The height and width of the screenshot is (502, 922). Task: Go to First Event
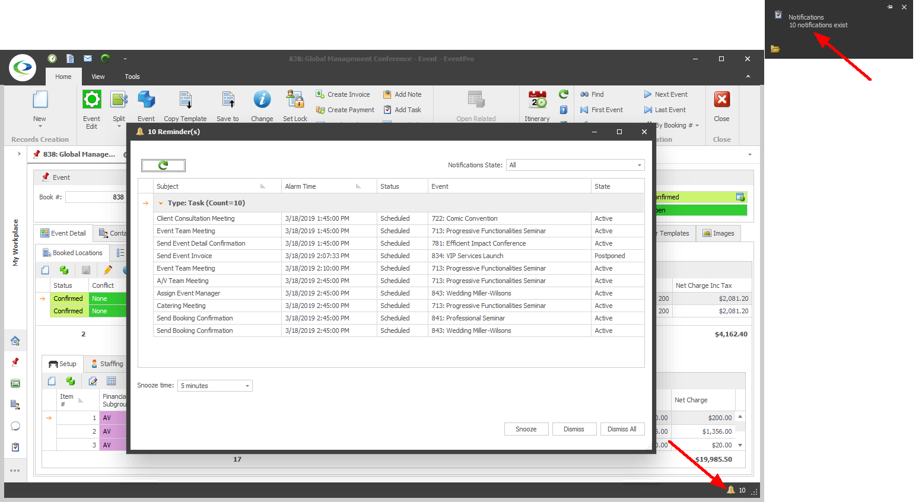[x=602, y=110]
